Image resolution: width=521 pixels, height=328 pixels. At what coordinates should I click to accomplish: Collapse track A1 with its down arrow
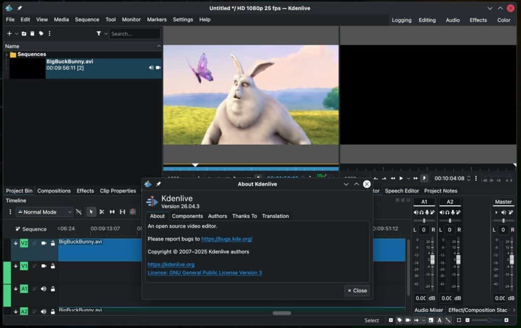(x=16, y=289)
